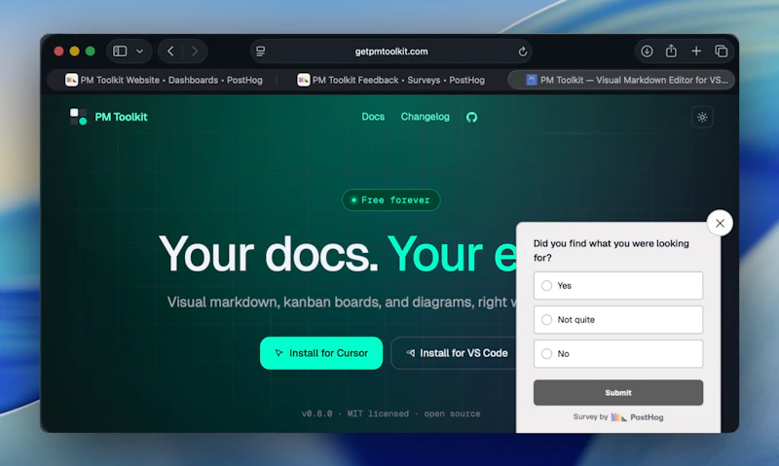Show Safari downloads

[x=647, y=52]
